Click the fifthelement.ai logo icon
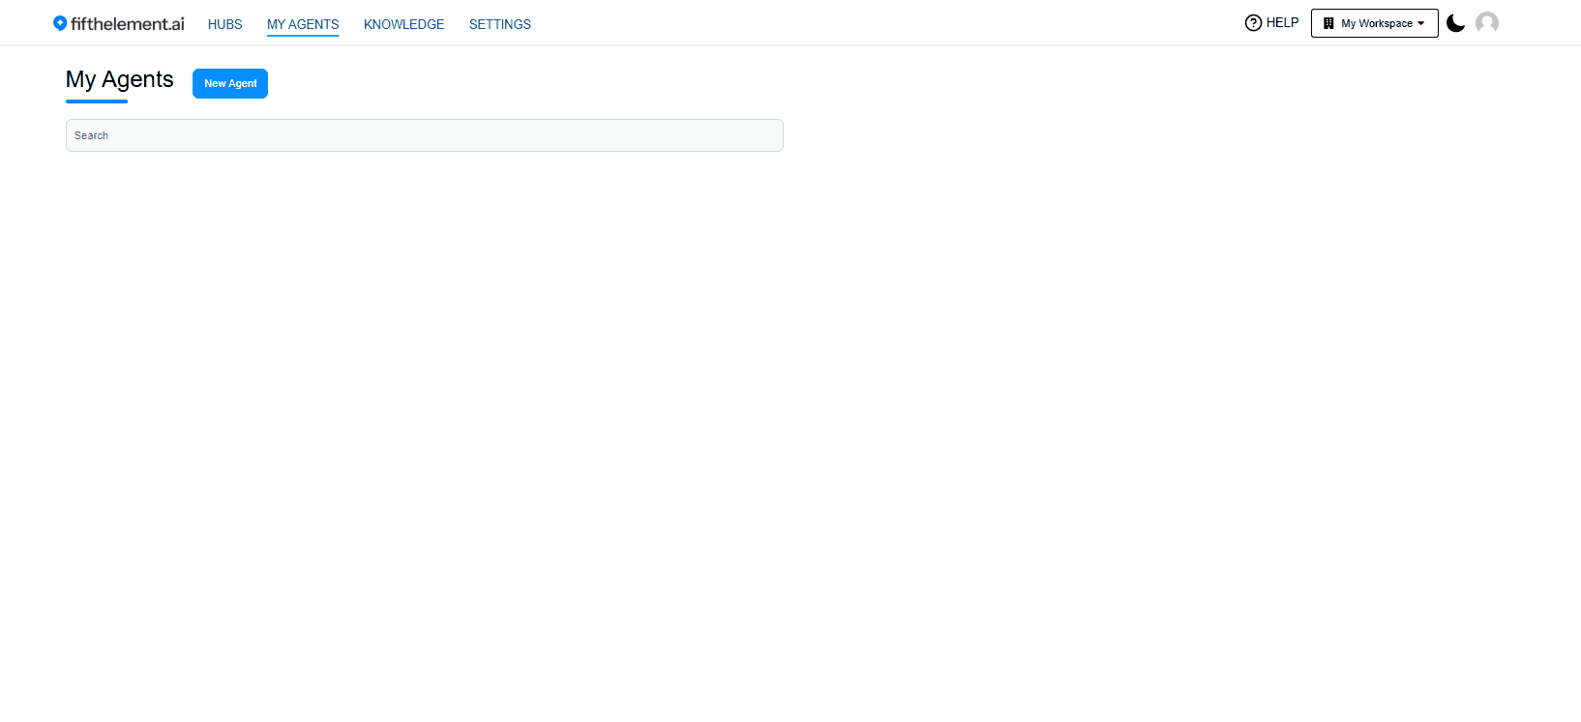The width and height of the screenshot is (1581, 722). (60, 23)
